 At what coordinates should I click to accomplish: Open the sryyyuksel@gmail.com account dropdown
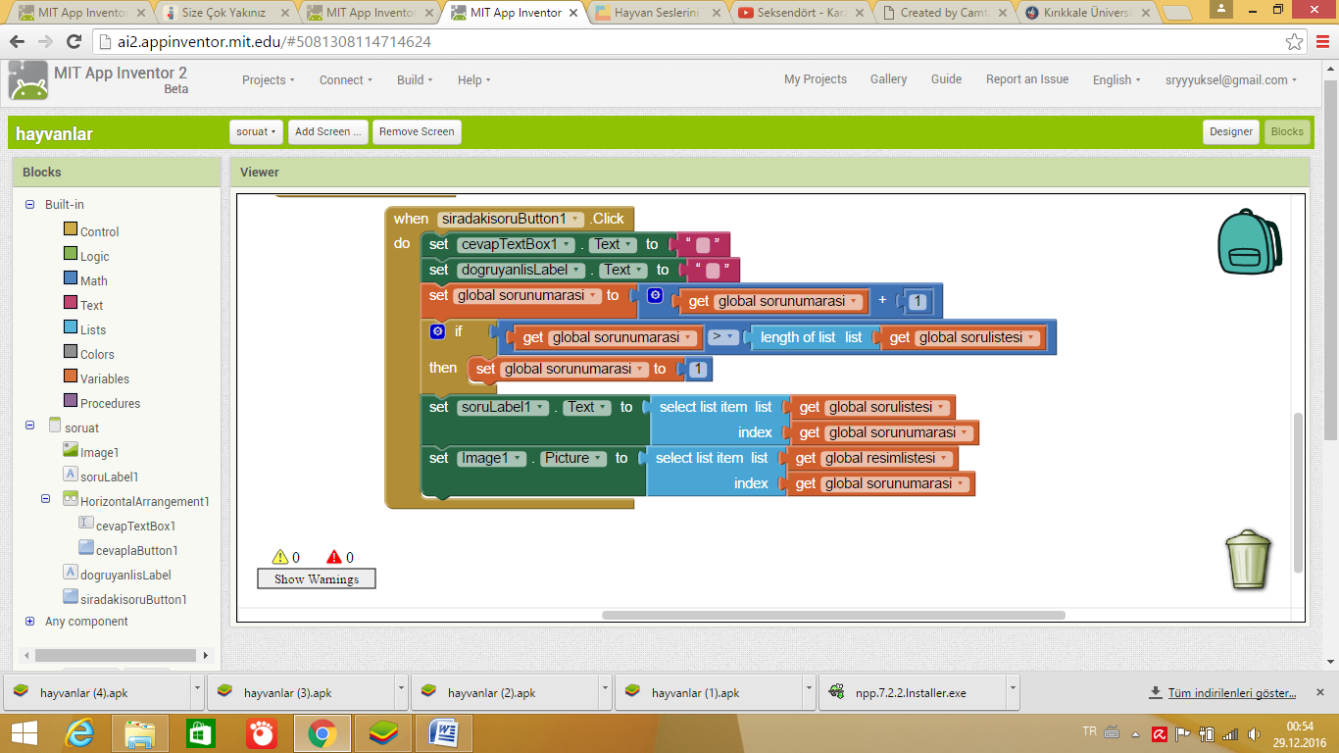[x=1231, y=80]
